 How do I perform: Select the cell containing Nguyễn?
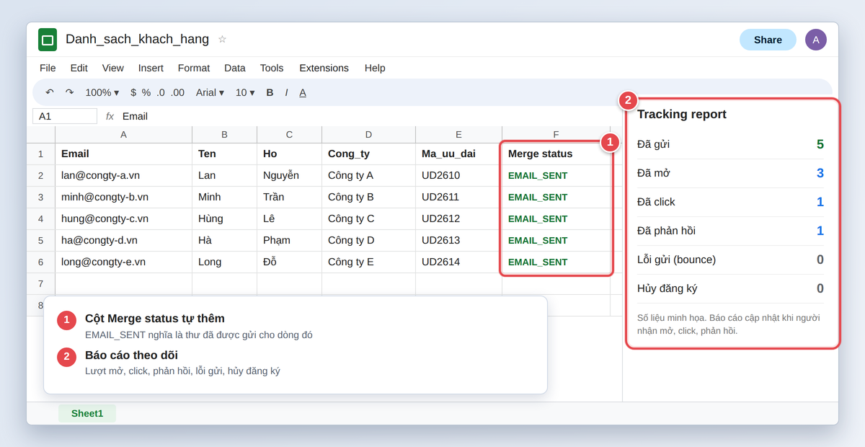click(290, 175)
